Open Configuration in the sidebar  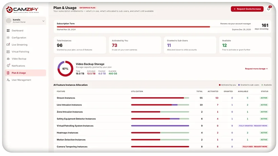click(x=25, y=38)
